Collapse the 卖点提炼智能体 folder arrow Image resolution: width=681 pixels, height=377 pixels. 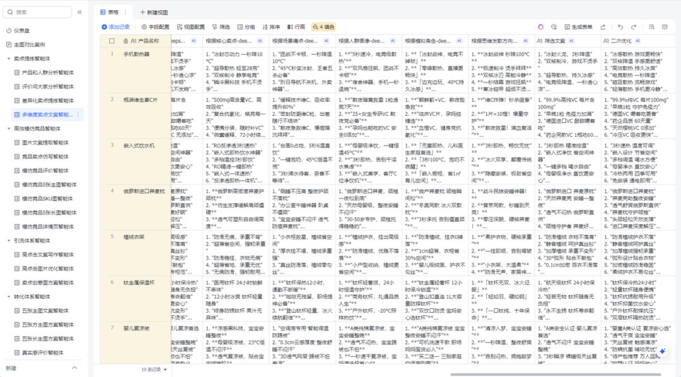(x=9, y=59)
